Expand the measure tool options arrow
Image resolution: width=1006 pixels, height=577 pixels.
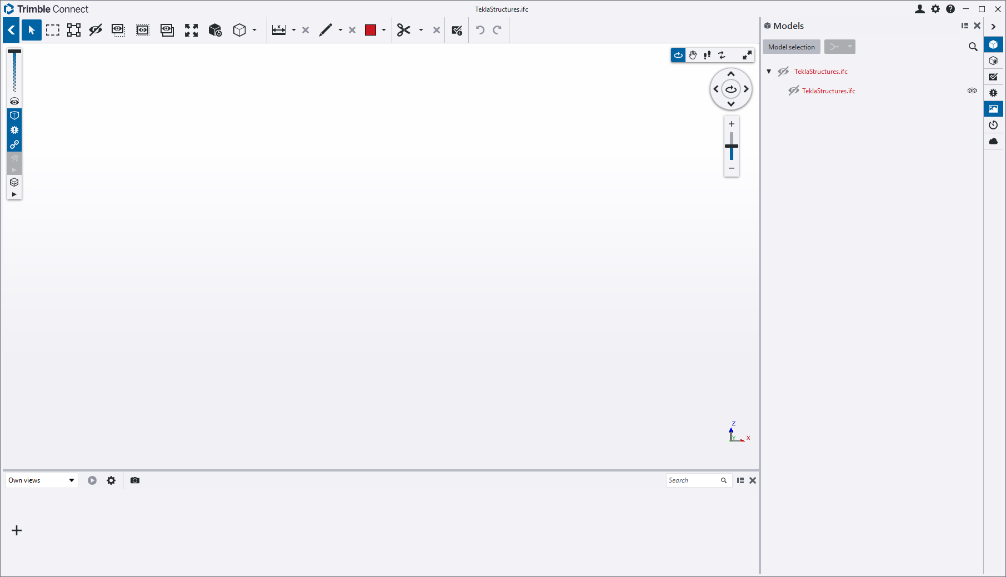[x=294, y=30]
